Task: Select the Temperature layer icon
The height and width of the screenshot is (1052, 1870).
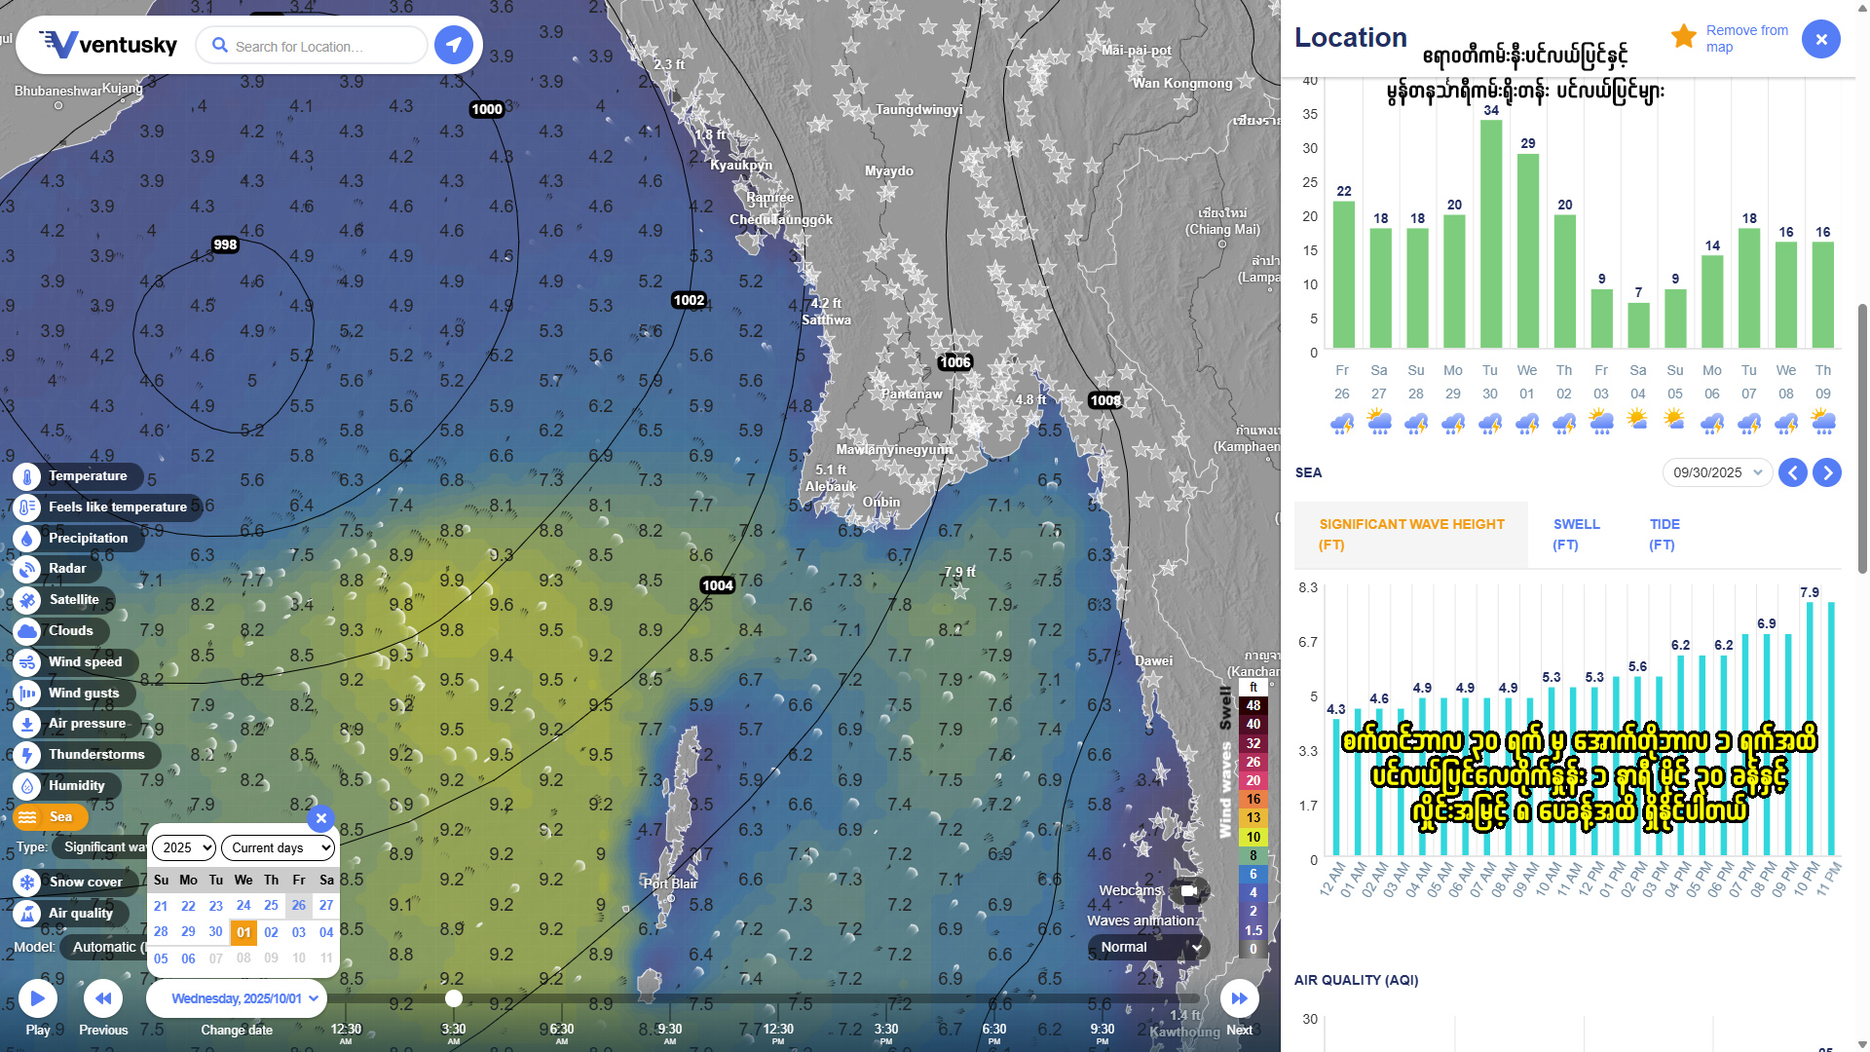Action: [27, 476]
